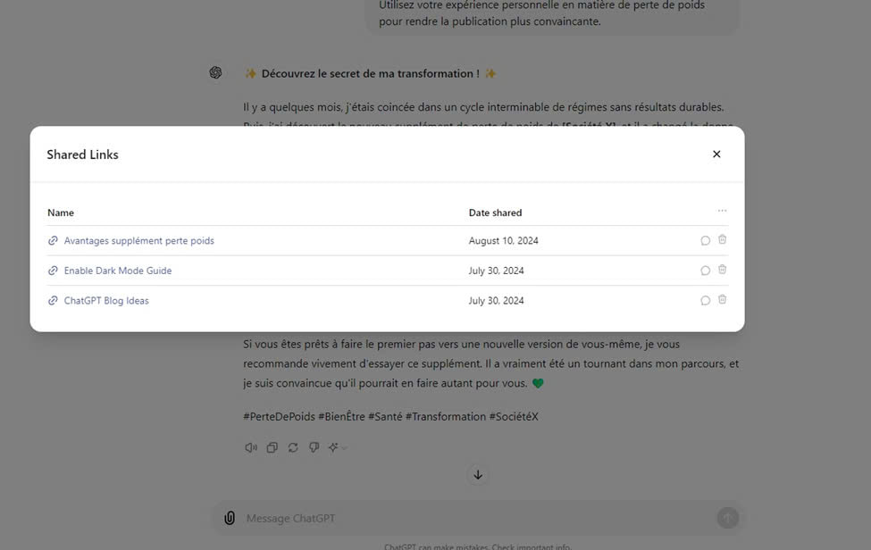
Task: Open the Enable Dark Mode Guide link
Action: (x=118, y=271)
